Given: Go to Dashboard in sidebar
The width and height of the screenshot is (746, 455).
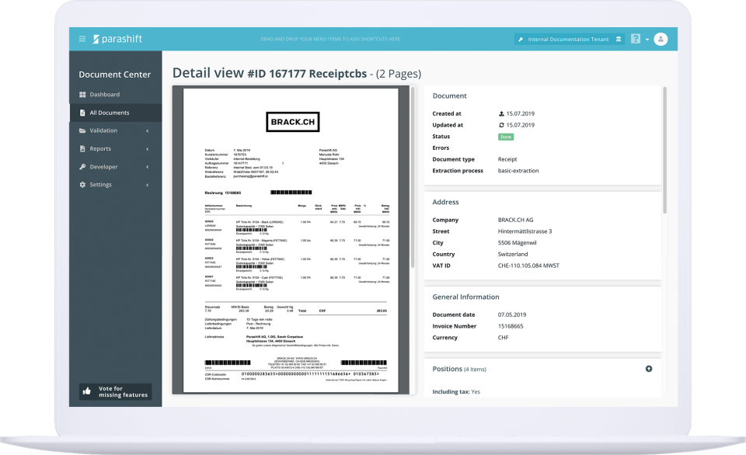Looking at the screenshot, I should (x=116, y=95).
